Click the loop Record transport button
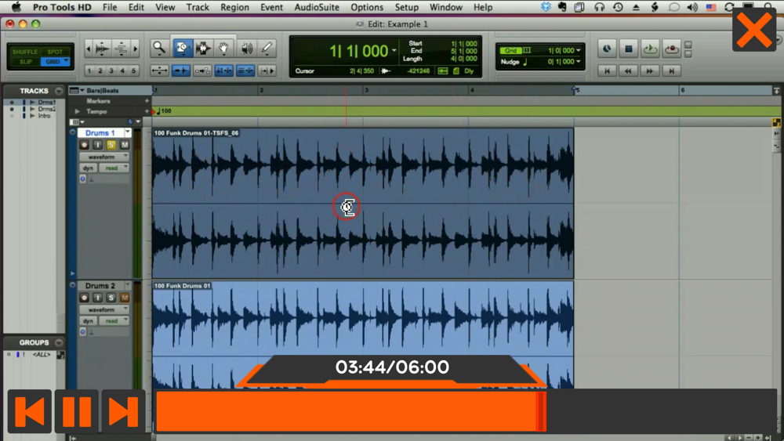Screen dimensions: 784x441 point(672,49)
